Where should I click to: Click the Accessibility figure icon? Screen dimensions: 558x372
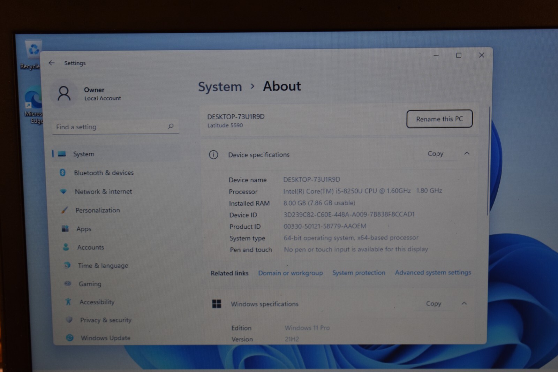coord(68,302)
